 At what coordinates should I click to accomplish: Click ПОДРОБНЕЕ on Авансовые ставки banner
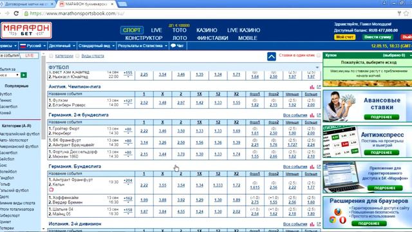382,117
